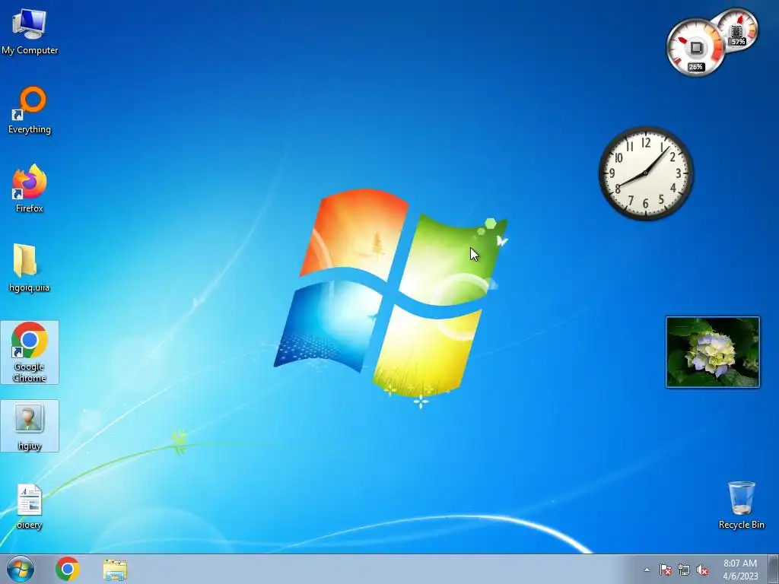This screenshot has height=584, width=779.
Task: Click the Show desktop button
Action: click(x=774, y=569)
